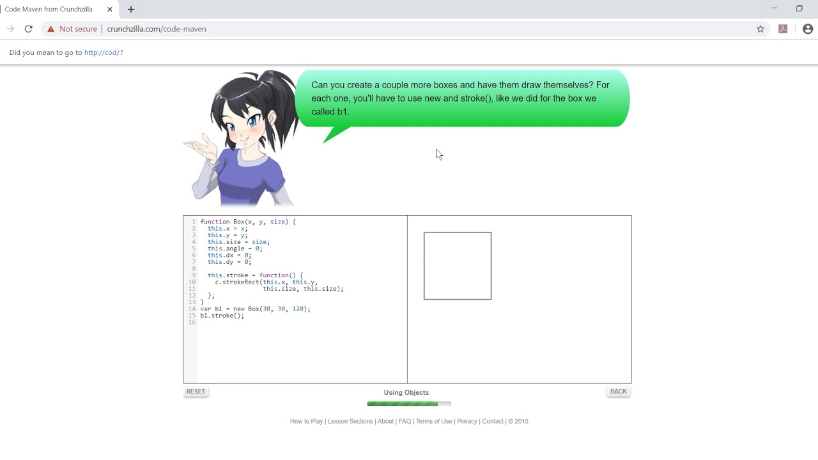Open the Privacy footer link

coord(467,421)
